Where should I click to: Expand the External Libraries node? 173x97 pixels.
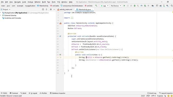[1, 15]
